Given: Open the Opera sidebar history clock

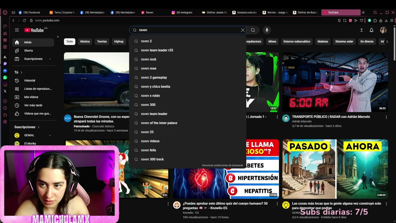Looking at the screenshot, I should point(5,108).
